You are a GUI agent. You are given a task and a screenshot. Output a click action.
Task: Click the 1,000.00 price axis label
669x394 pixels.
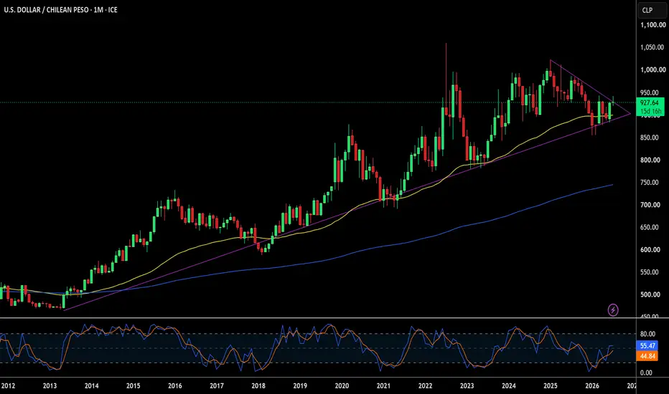pyautogui.click(x=652, y=70)
